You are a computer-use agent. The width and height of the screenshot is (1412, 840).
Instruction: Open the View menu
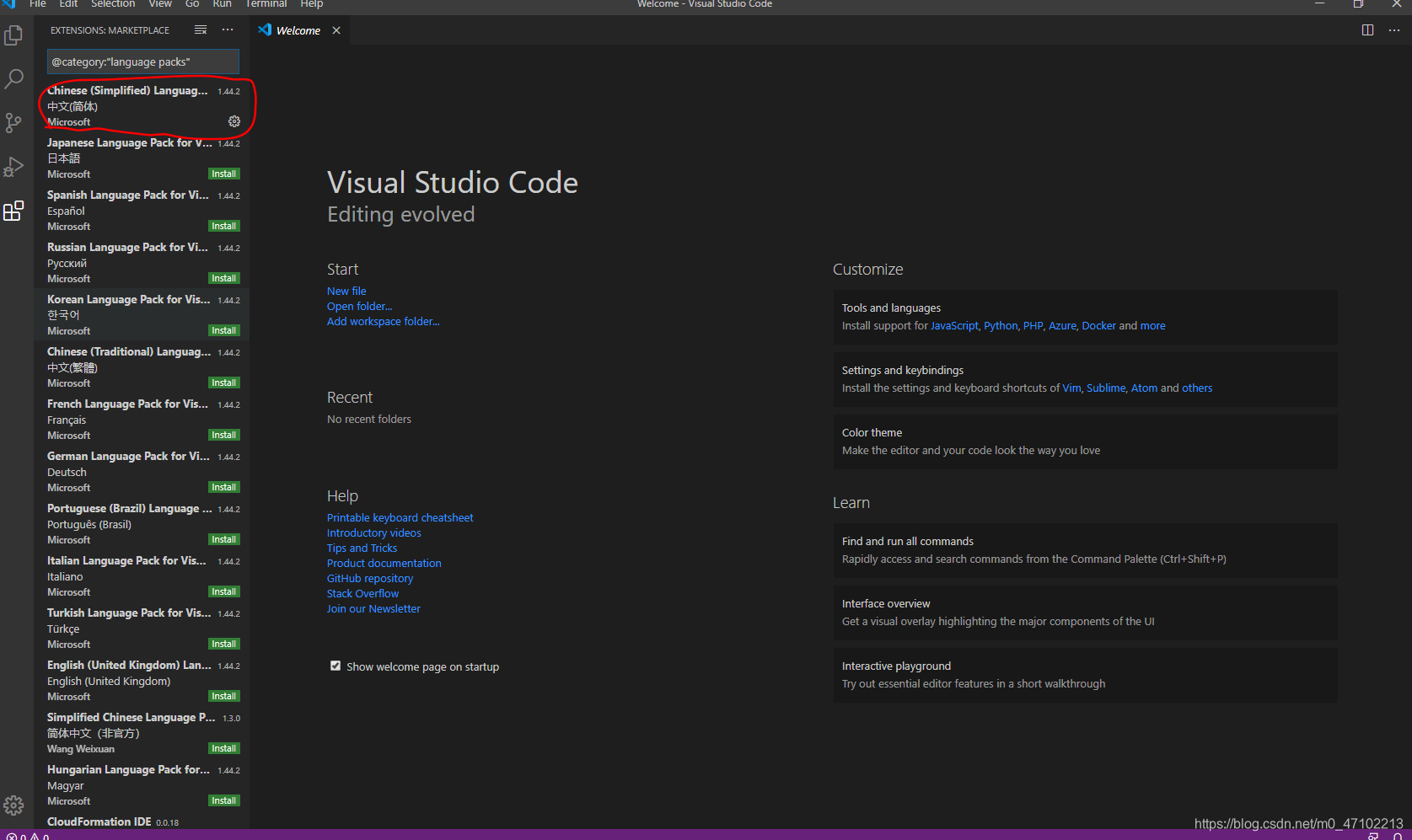coord(160,4)
